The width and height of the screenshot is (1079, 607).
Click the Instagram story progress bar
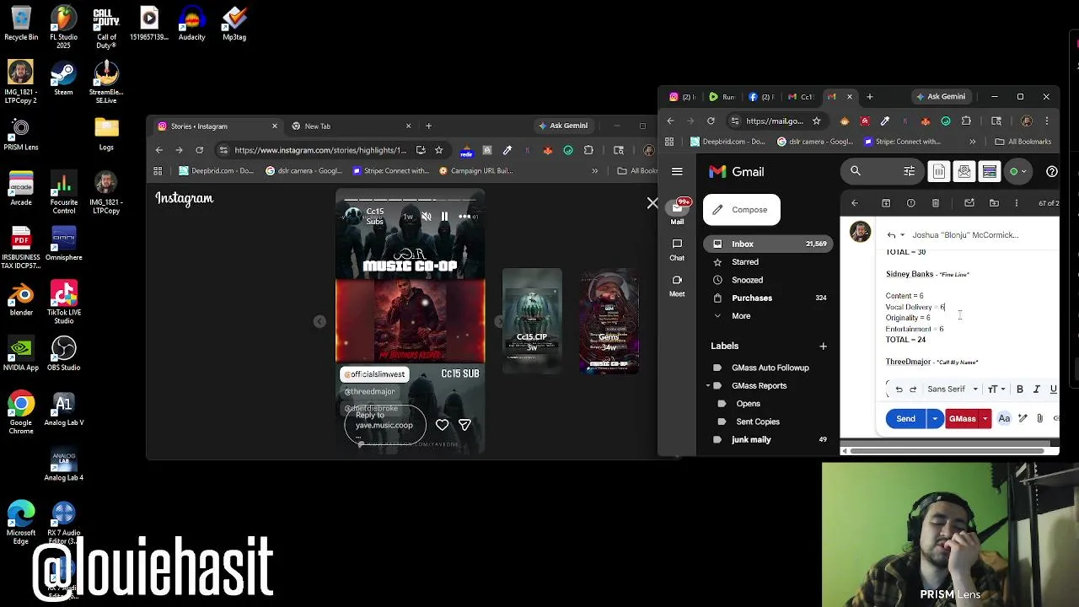click(x=410, y=201)
